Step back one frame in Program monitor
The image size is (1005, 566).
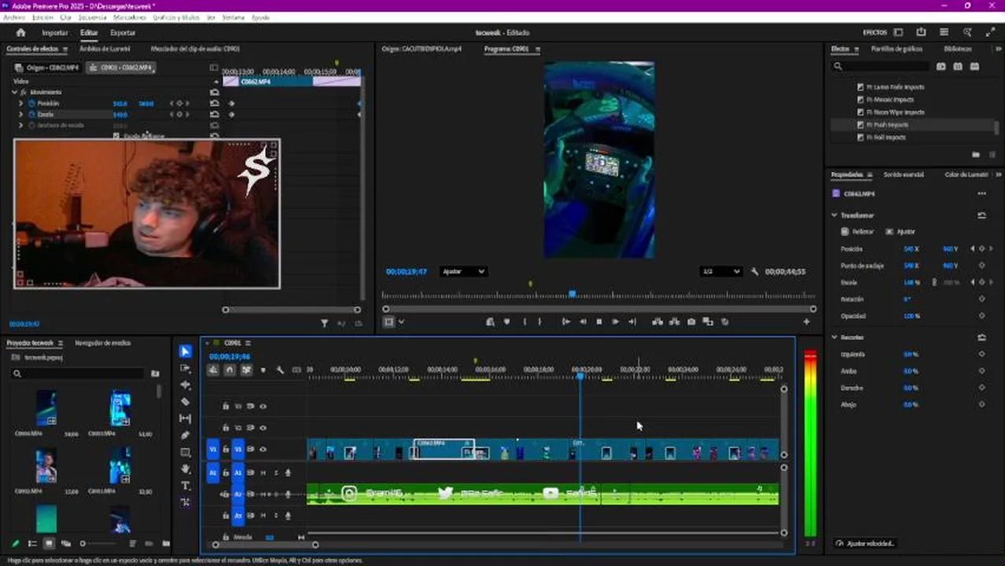pos(582,322)
